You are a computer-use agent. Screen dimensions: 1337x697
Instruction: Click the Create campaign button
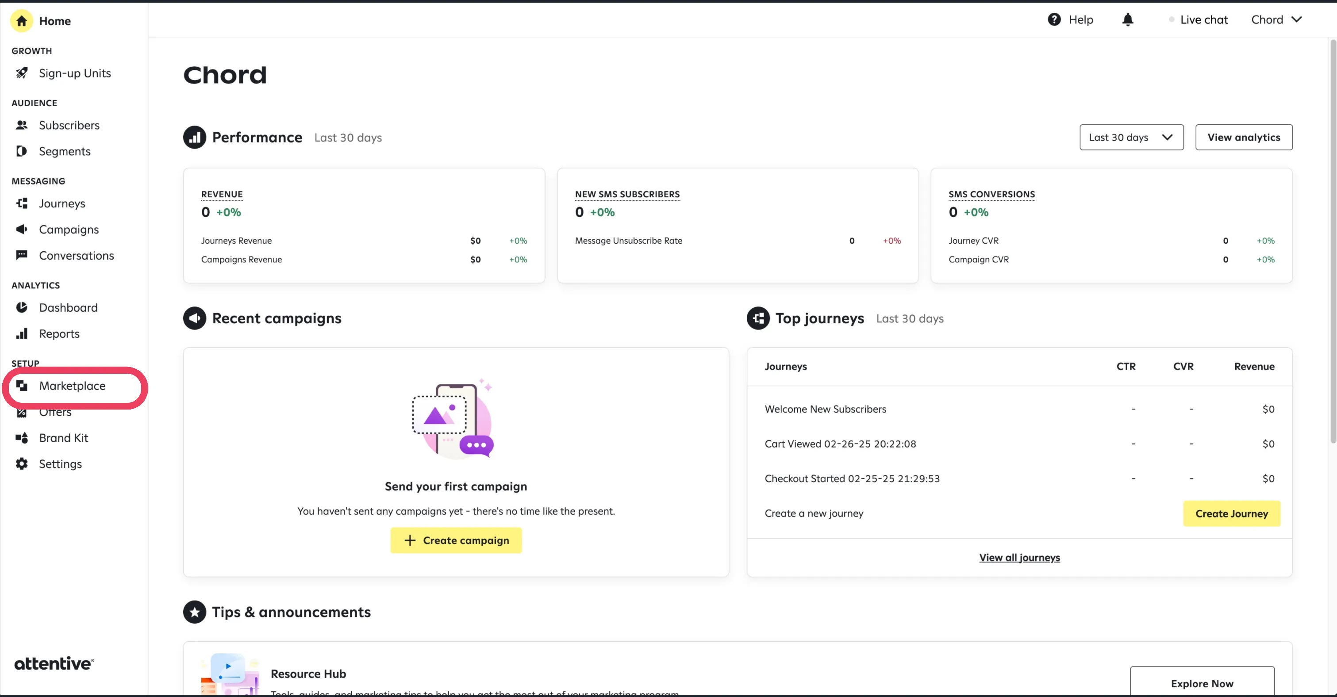point(456,540)
